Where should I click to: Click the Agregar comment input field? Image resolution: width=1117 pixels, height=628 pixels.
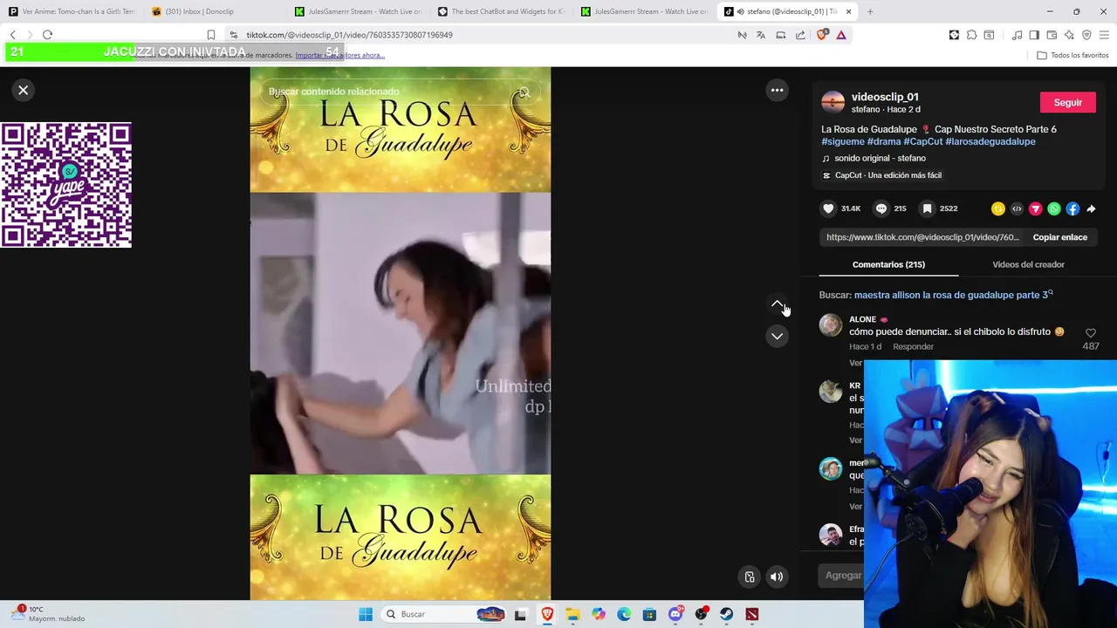[843, 575]
